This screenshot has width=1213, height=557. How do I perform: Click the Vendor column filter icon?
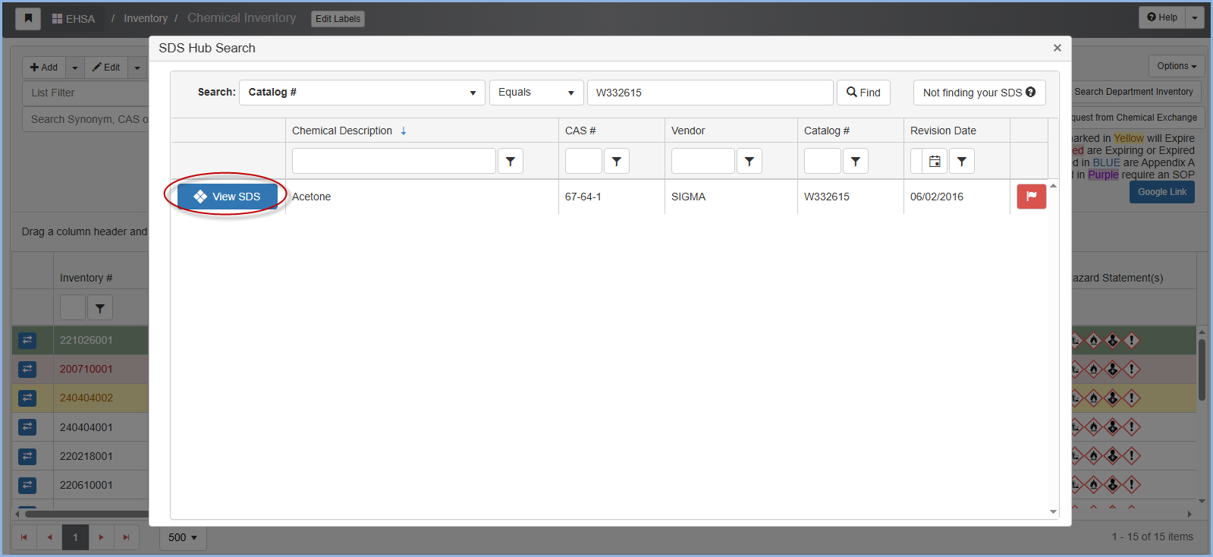749,161
